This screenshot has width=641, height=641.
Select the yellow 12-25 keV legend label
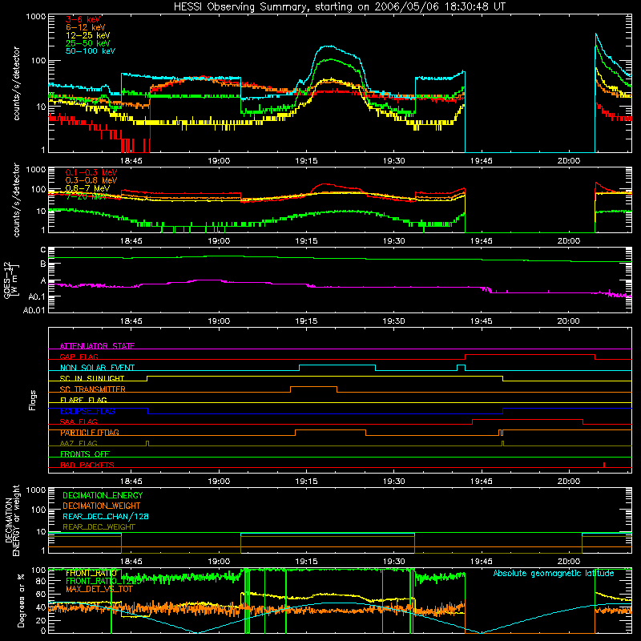pyautogui.click(x=88, y=35)
